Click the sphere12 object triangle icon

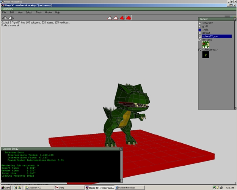point(200,23)
